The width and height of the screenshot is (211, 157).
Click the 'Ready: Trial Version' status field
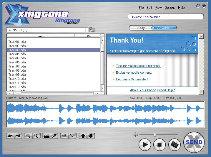pos(166,17)
